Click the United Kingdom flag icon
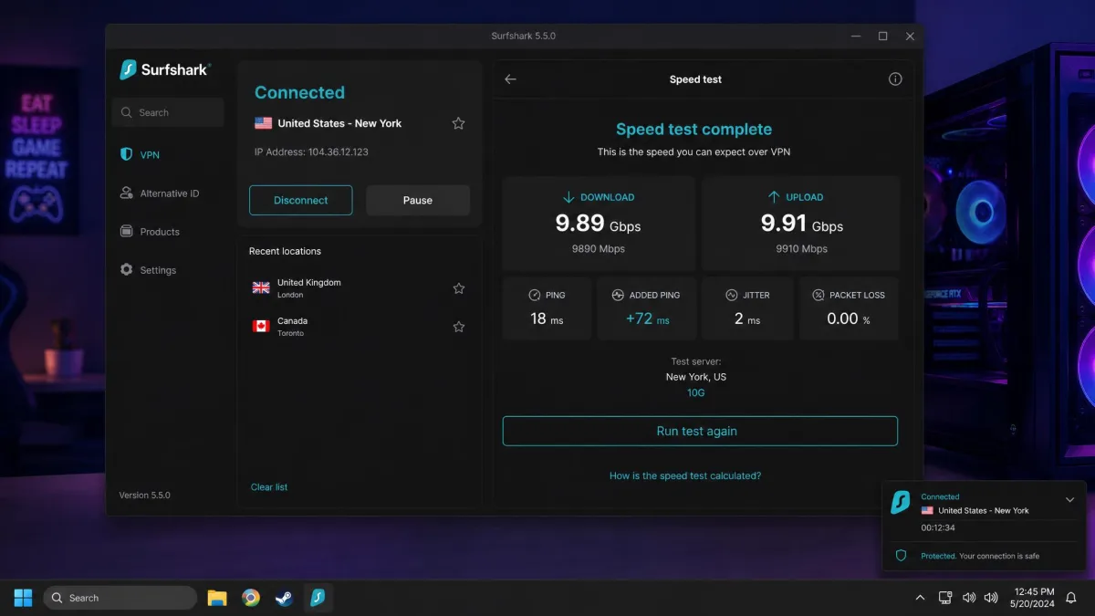 [x=261, y=288]
